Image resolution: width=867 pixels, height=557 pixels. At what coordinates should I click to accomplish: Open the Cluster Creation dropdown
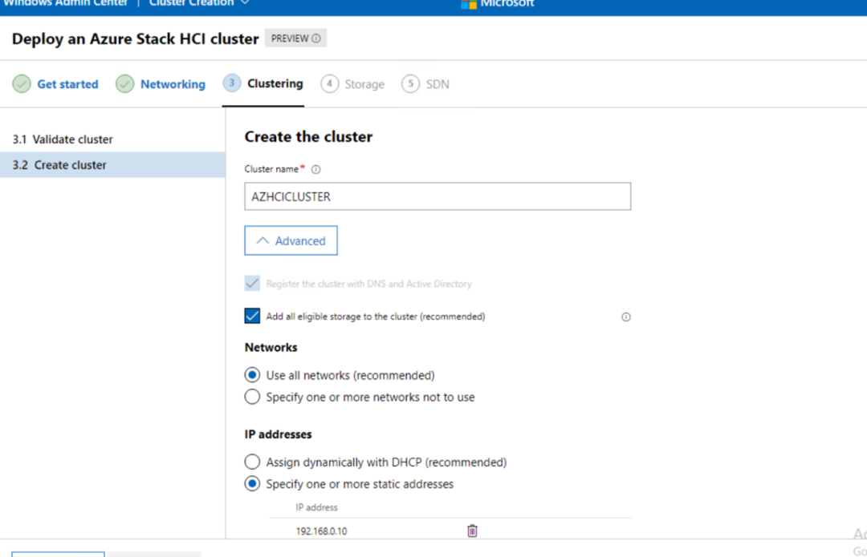(199, 3)
